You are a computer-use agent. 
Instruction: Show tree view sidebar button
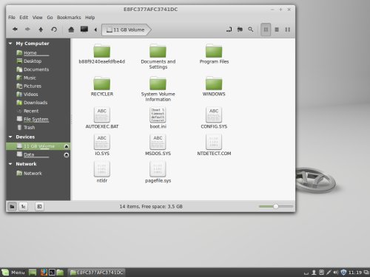[24, 206]
